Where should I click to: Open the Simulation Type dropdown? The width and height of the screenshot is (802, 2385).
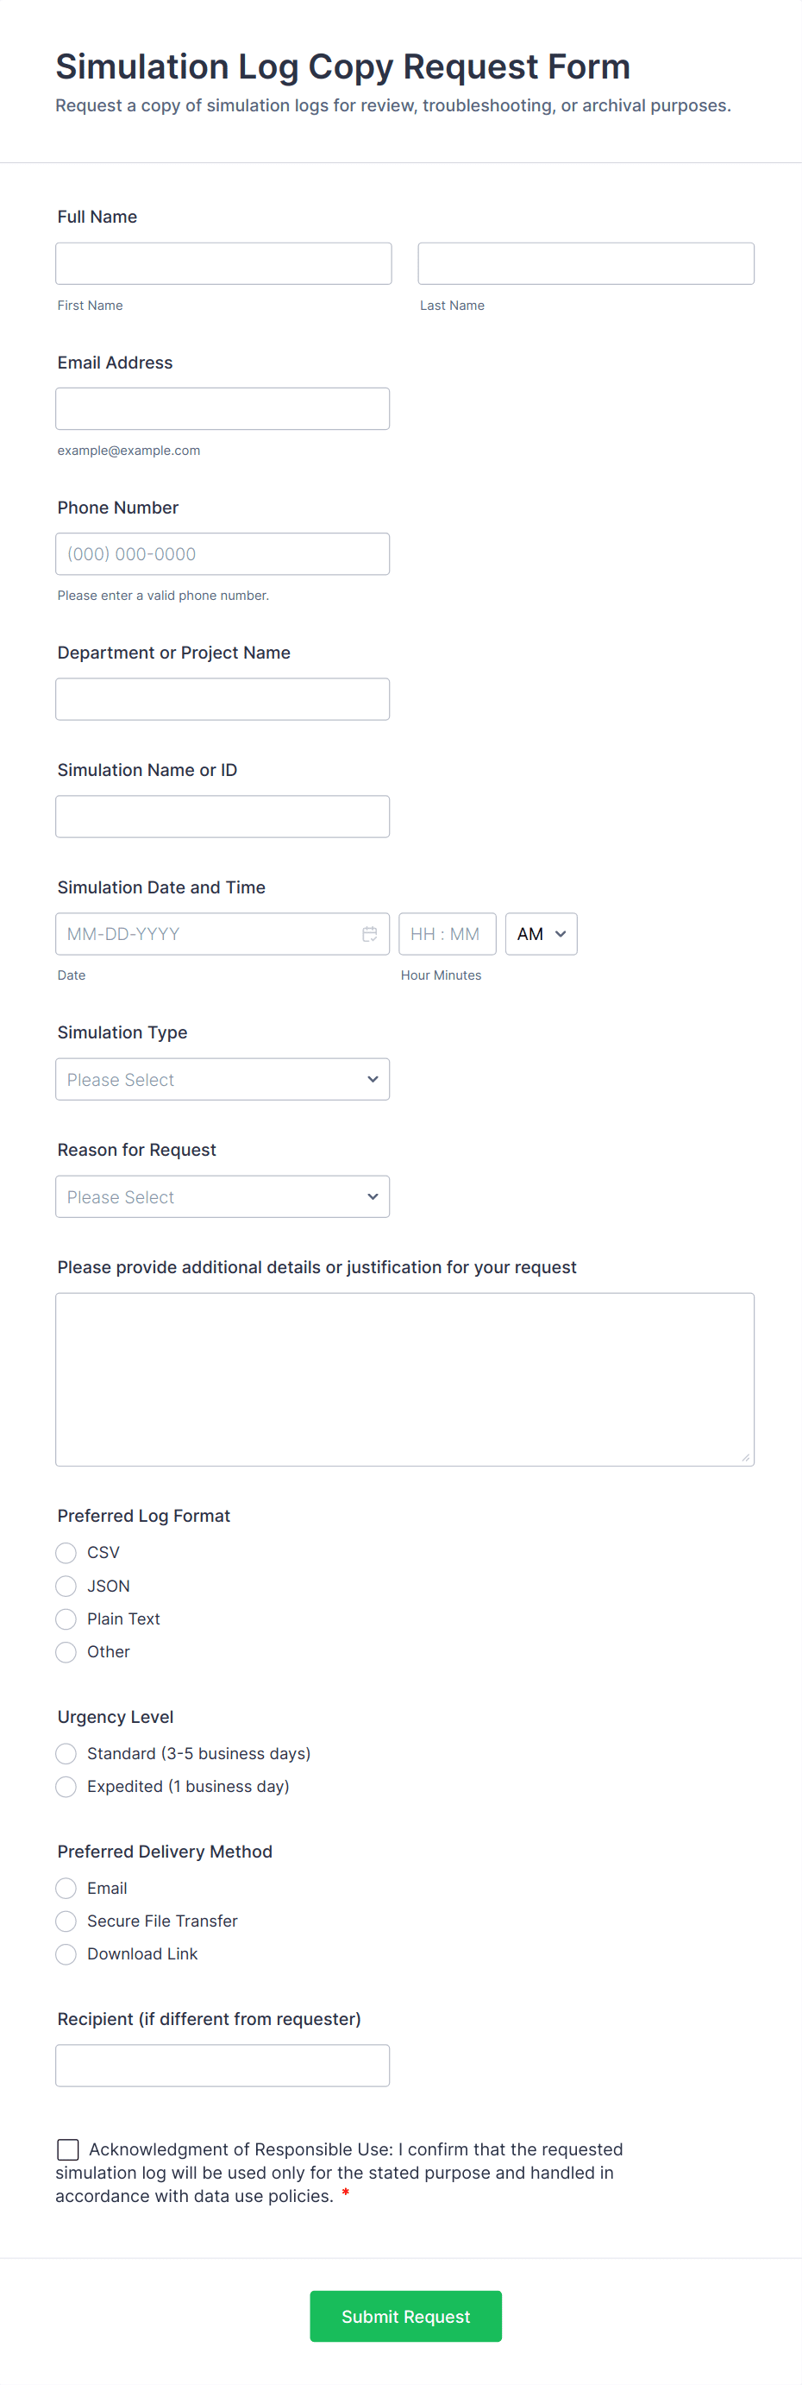point(222,1080)
